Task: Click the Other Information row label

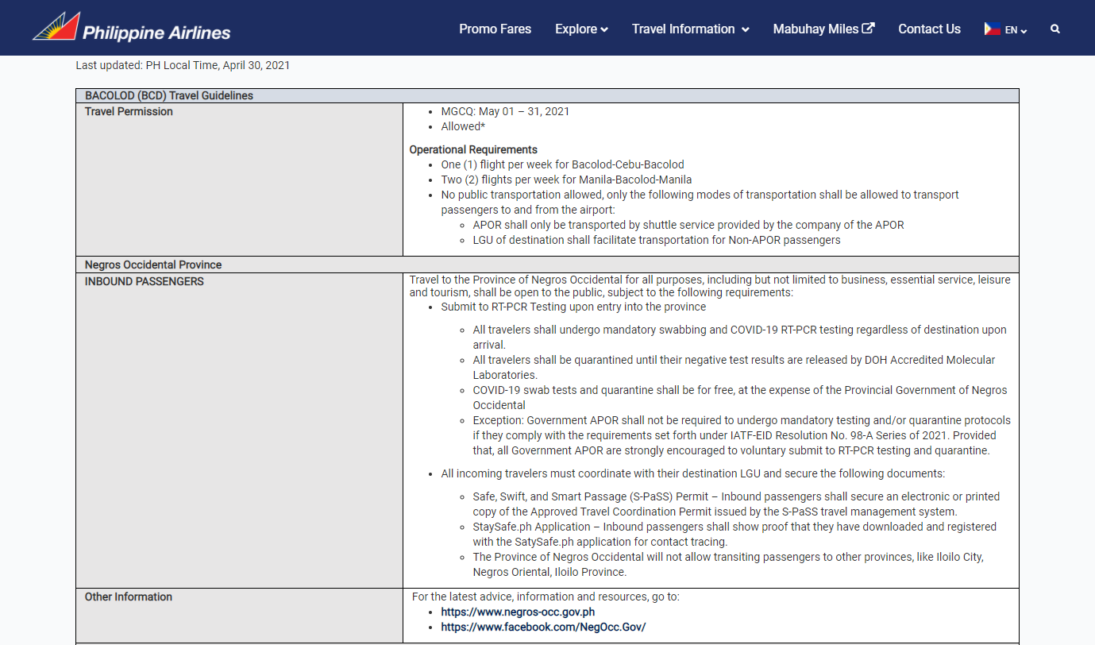Action: pos(129,597)
